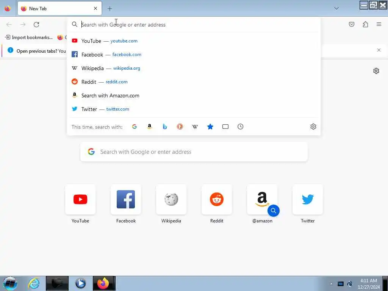Search Bookmarks using the star icon
Image resolution: width=388 pixels, height=291 pixels.
click(210, 127)
